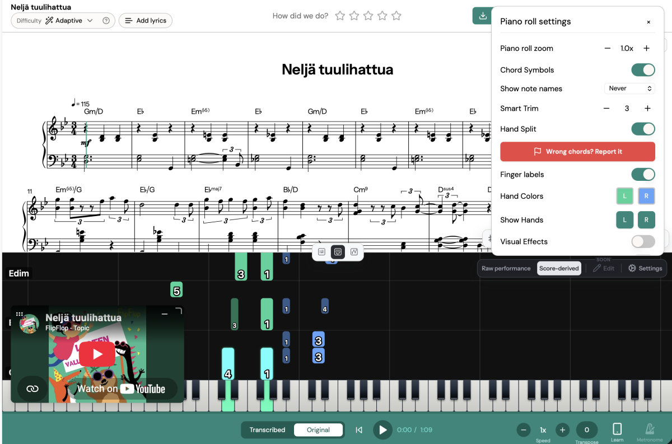Open the difficulty help question mark

[106, 21]
